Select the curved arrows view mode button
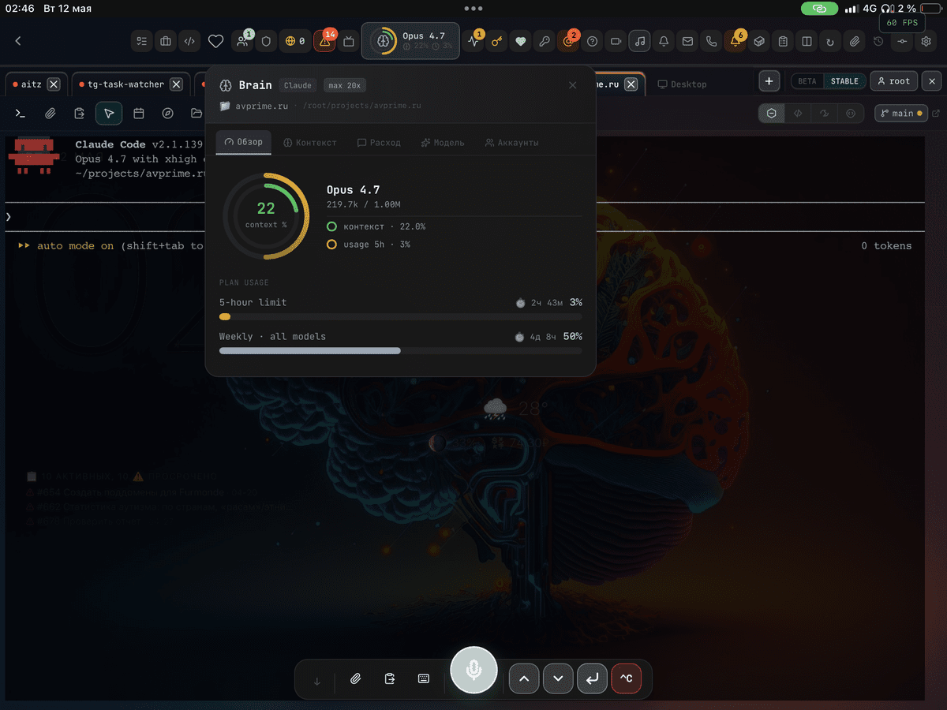This screenshot has width=947, height=710. coord(825,114)
